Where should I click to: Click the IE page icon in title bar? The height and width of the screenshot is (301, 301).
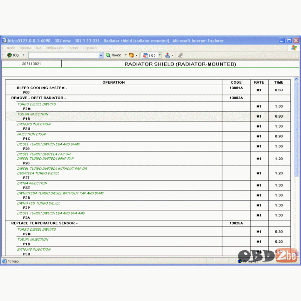4,41
